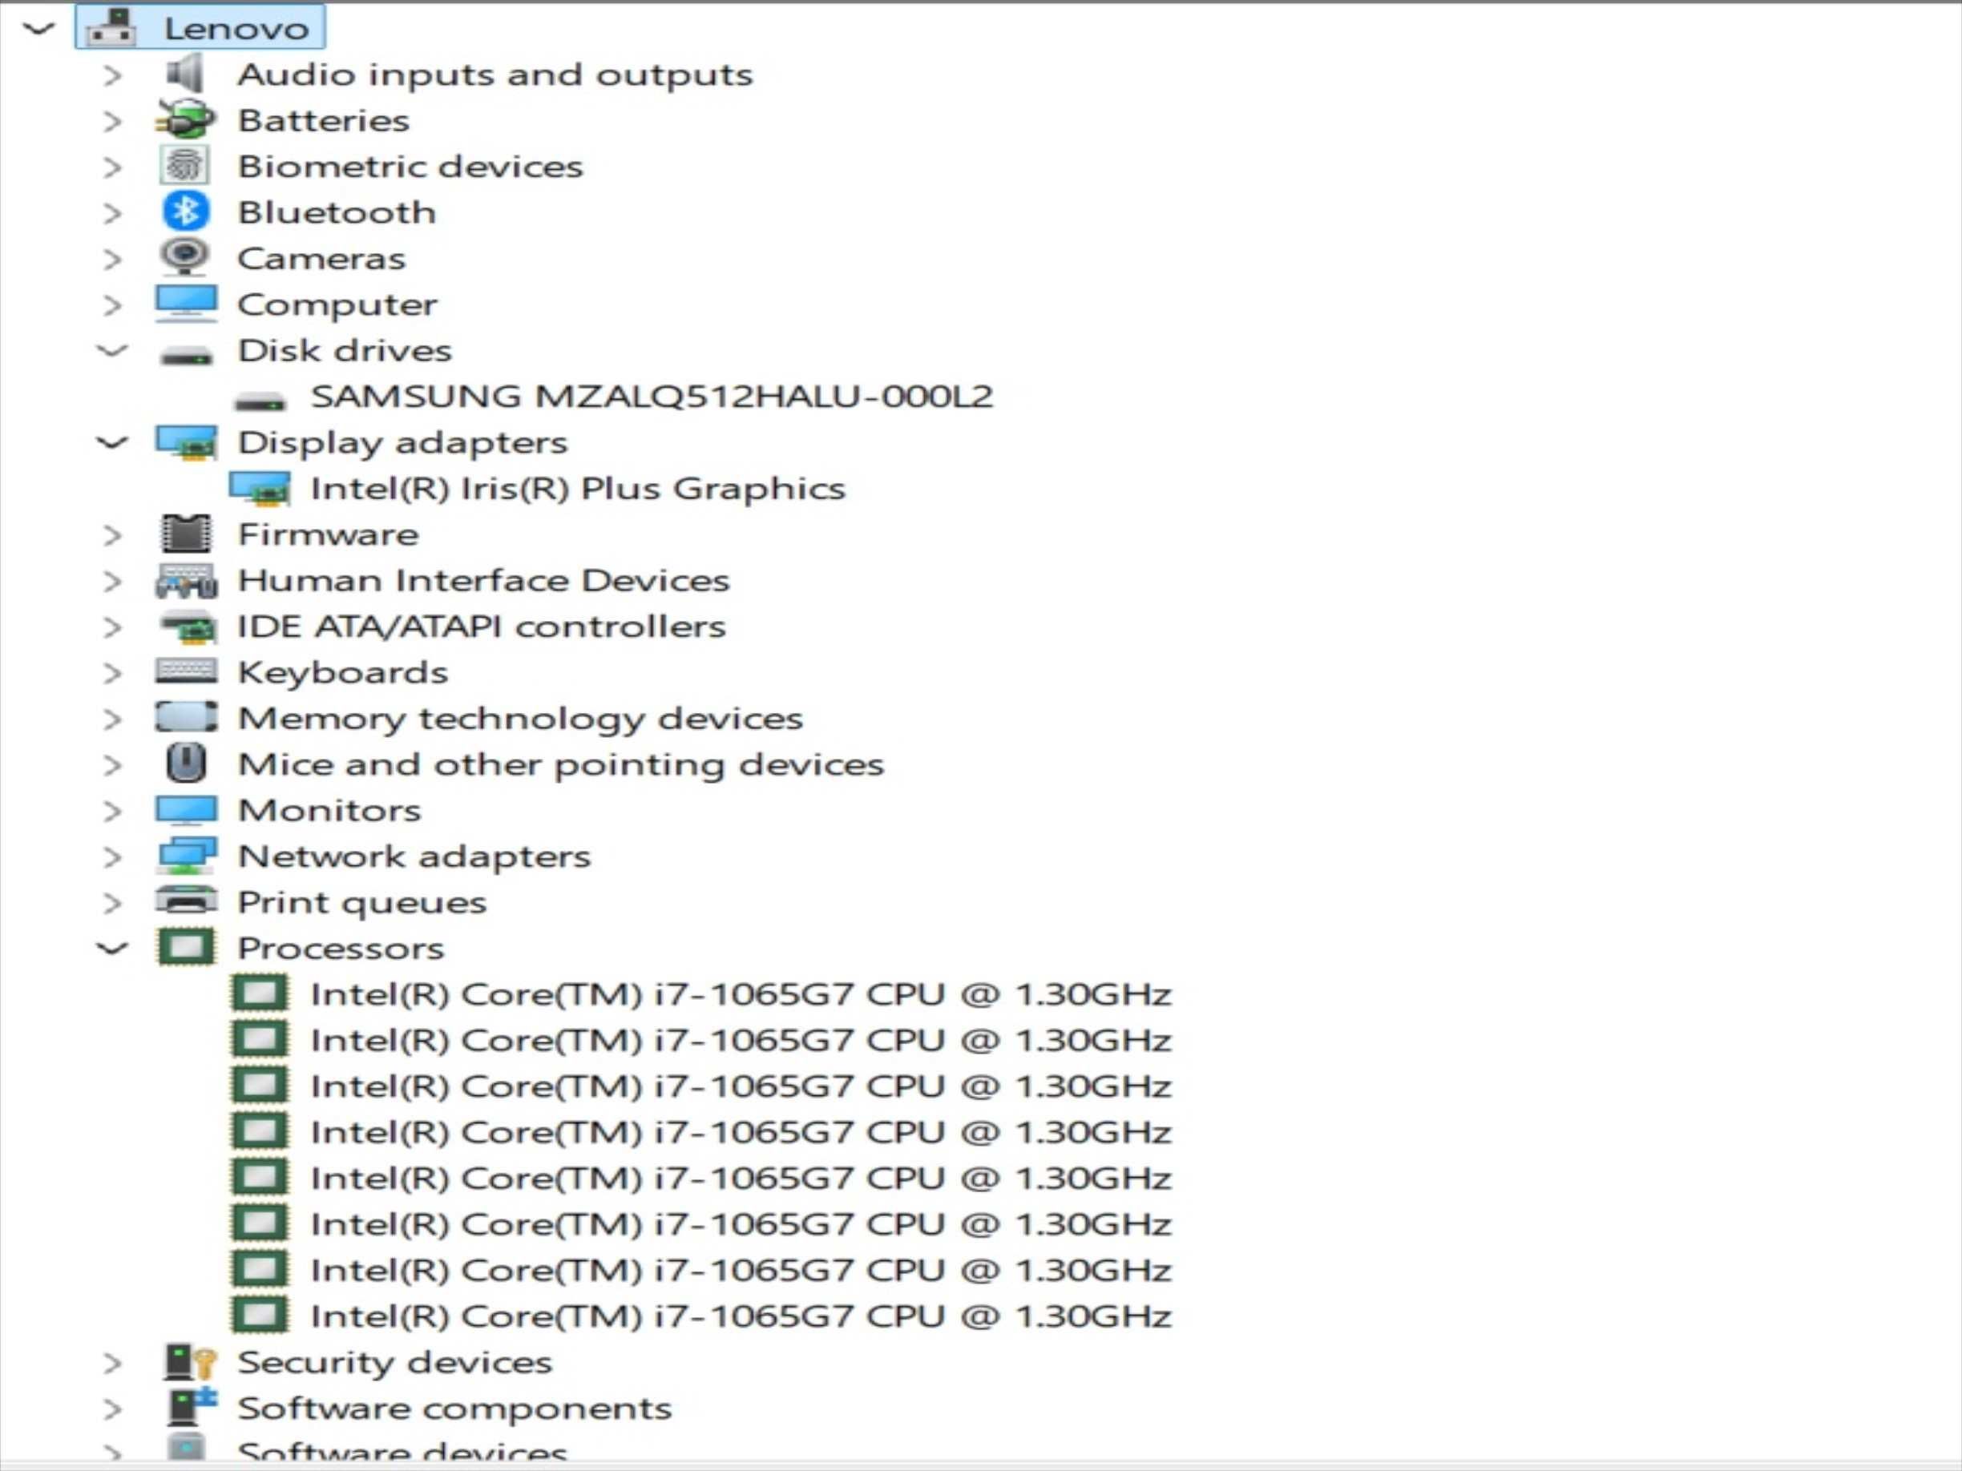
Task: Collapse the Display adapters category
Action: pyautogui.click(x=111, y=442)
